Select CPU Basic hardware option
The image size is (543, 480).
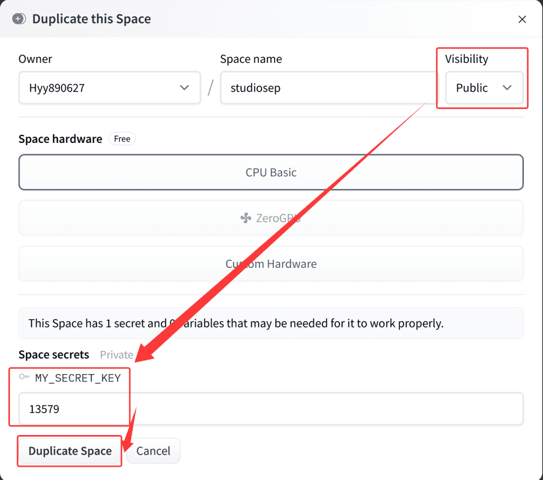pyautogui.click(x=271, y=173)
